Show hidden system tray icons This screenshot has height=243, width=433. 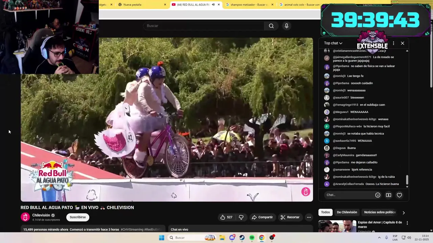(379, 238)
